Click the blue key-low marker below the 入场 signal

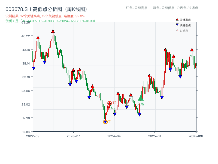pos(139,115)
